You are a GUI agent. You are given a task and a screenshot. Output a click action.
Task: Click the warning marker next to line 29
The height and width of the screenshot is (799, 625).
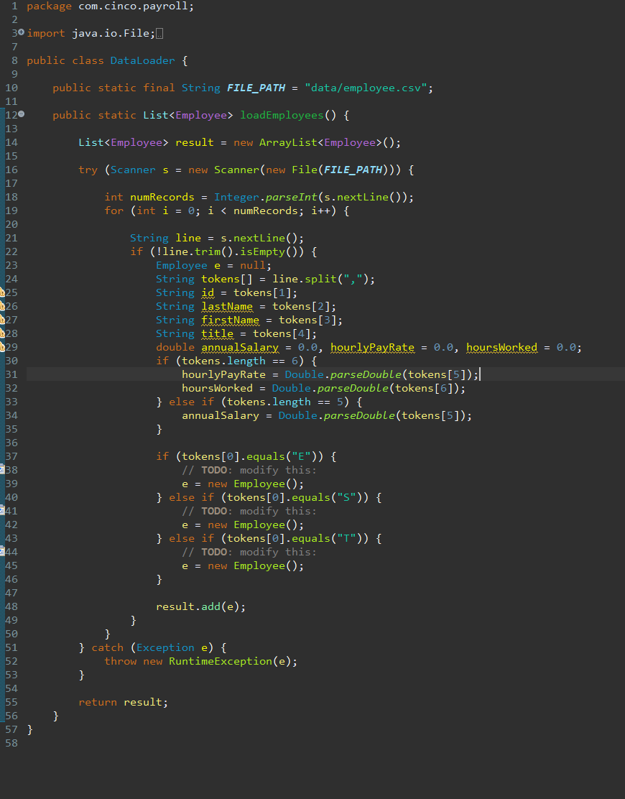[4, 347]
